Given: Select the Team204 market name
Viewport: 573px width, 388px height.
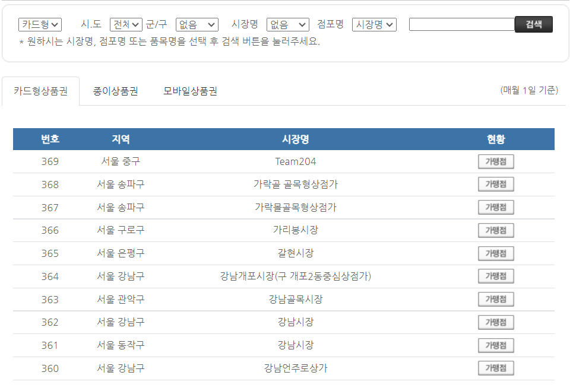Looking at the screenshot, I should (x=295, y=161).
